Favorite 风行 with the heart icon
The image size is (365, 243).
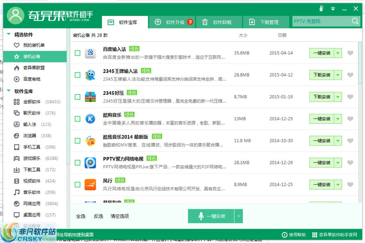pos(350,185)
